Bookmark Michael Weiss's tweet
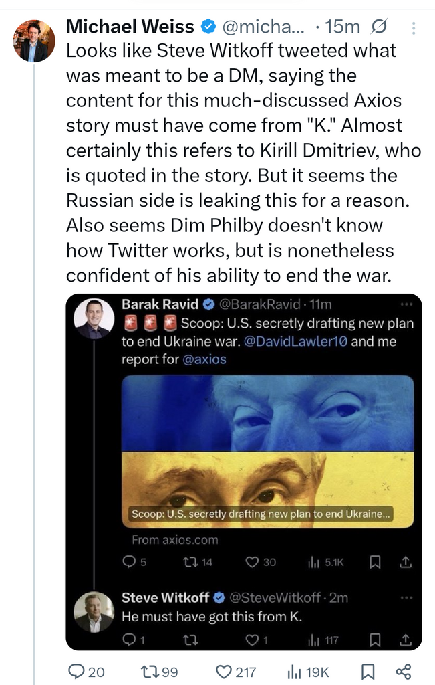435x685 pixels. (x=366, y=671)
